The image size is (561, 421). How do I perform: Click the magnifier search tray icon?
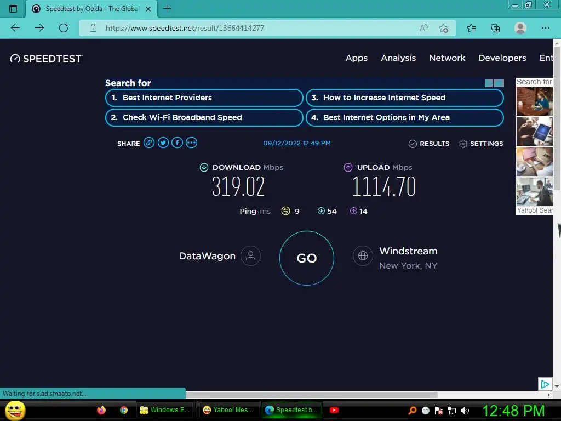click(412, 411)
